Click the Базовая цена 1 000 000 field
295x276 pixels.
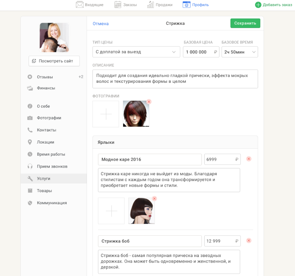tap(201, 52)
